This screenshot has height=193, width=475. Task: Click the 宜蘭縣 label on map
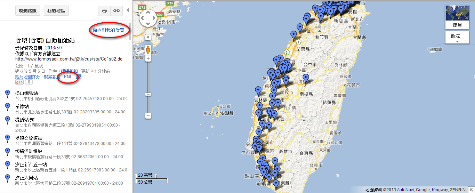(x=359, y=37)
